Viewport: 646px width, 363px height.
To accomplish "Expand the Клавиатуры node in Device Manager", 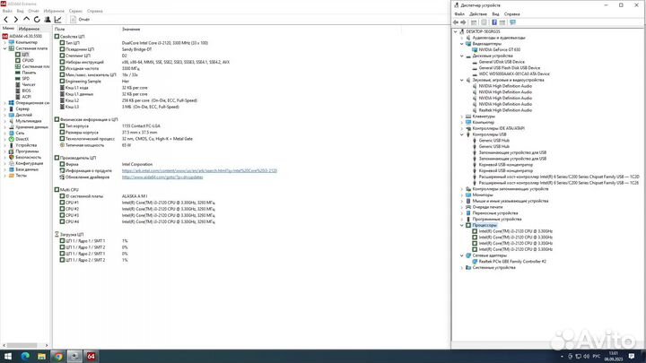I will click(462, 117).
